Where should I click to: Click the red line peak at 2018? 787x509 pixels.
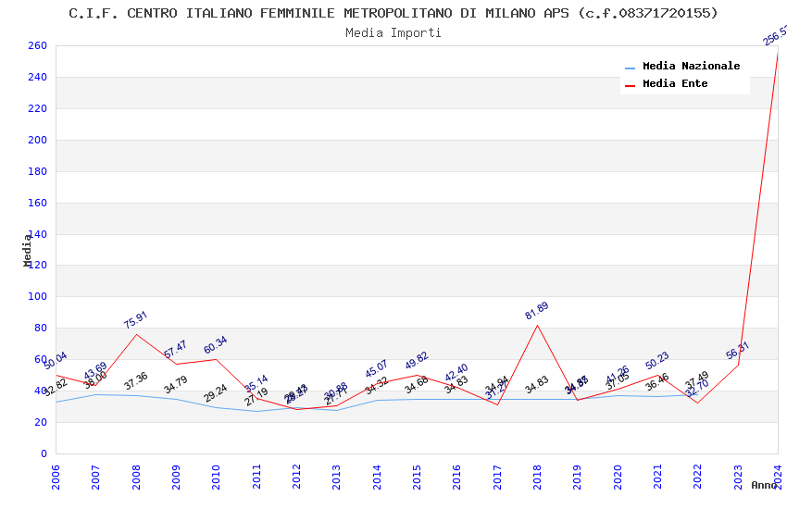[537, 326]
